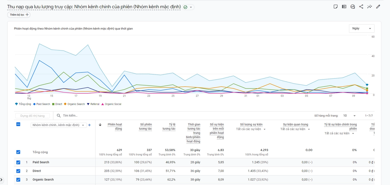Sort by Số sự kiện trên mỗi phiên header
This screenshot has height=185, width=390.
click(217, 131)
